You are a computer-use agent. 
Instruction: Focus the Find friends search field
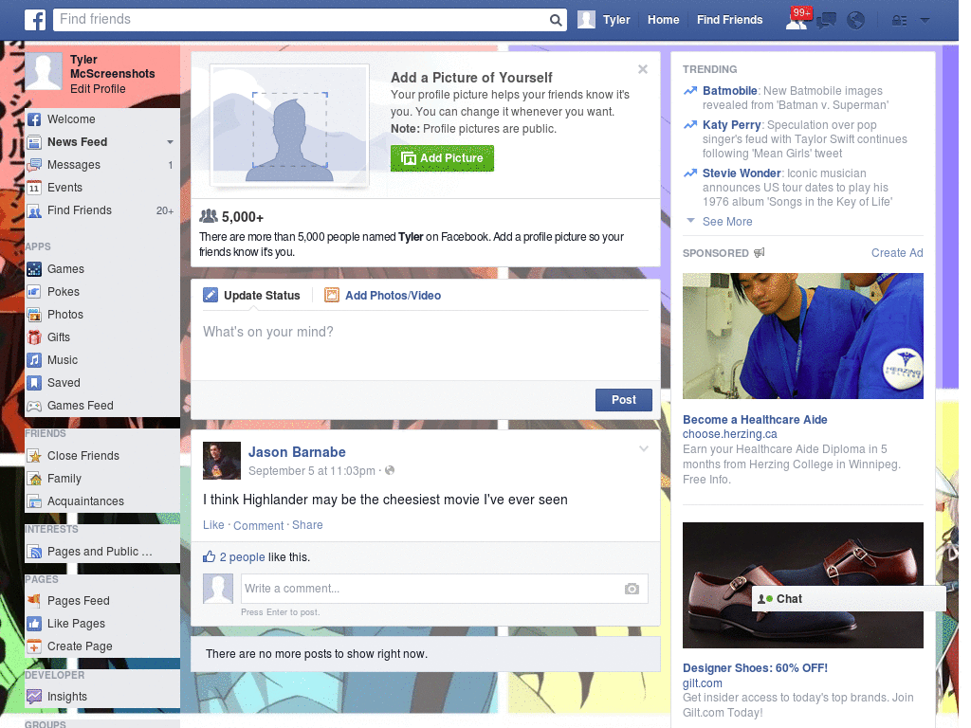point(302,20)
